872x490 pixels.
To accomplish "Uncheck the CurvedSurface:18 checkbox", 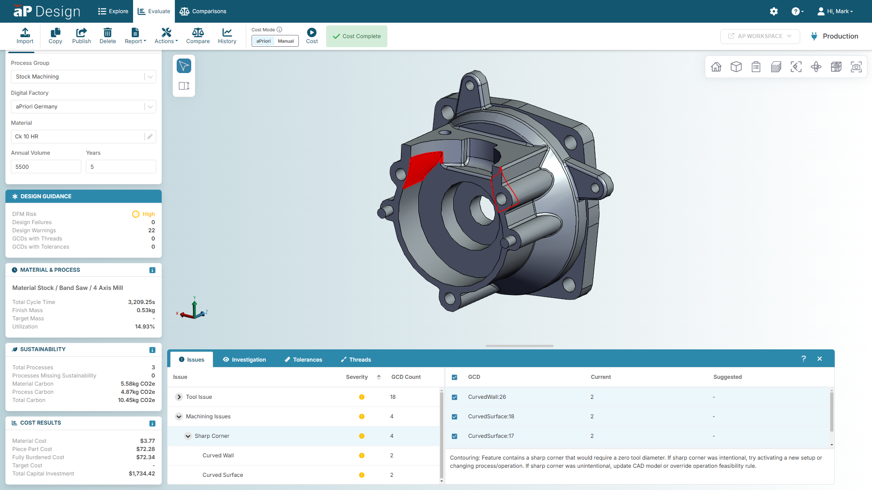I will 455,416.
